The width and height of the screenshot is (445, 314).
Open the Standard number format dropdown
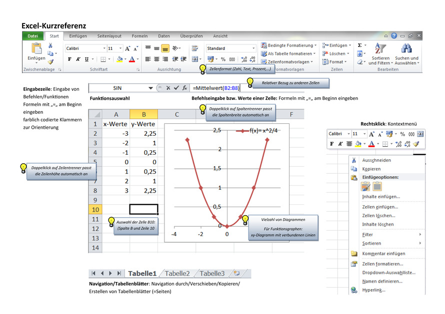pos(253,48)
